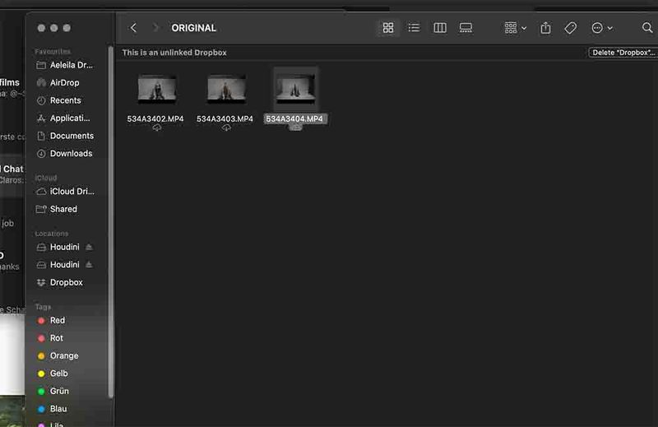
Task: Click the 534A3403.MP4 file name
Action: pos(225,118)
